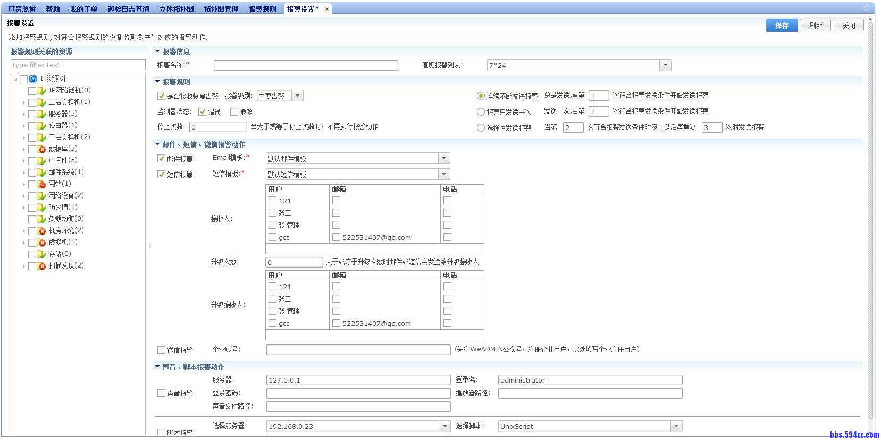Click the 刷新 button
881x440 pixels.
click(x=816, y=25)
